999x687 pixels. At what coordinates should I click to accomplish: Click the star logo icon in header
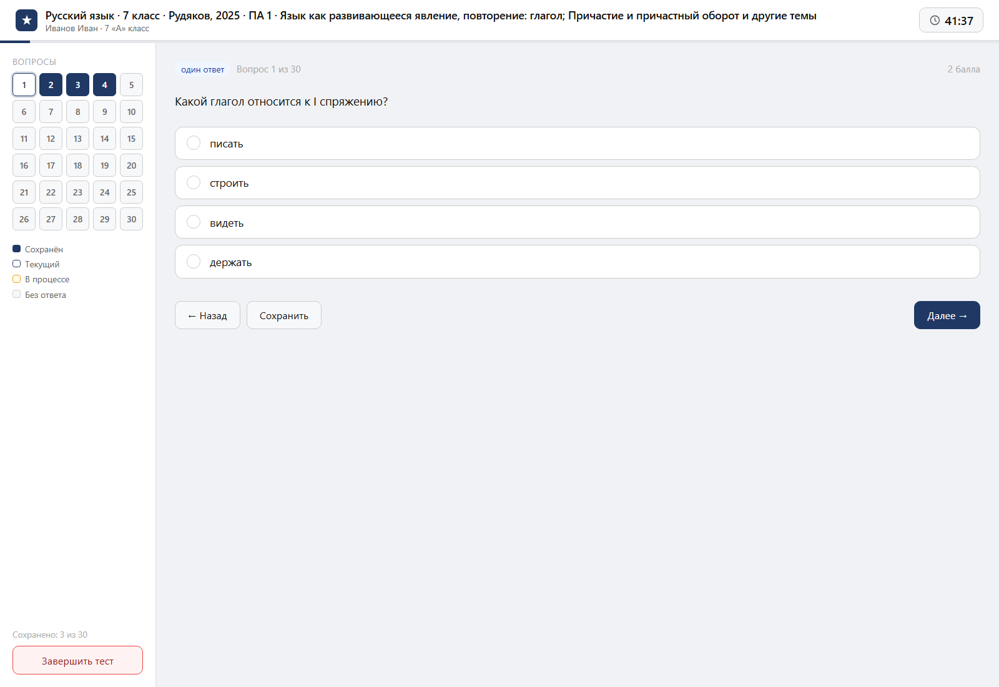coord(26,21)
